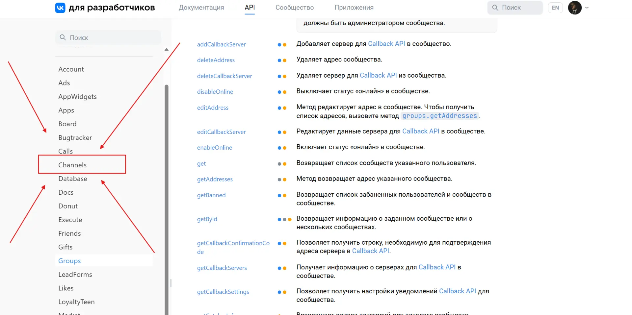Focus the sidebar search box

click(108, 37)
